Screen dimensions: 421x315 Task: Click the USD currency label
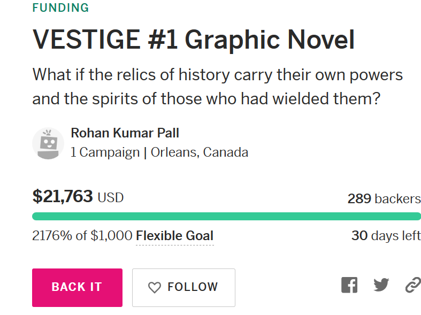(x=111, y=198)
